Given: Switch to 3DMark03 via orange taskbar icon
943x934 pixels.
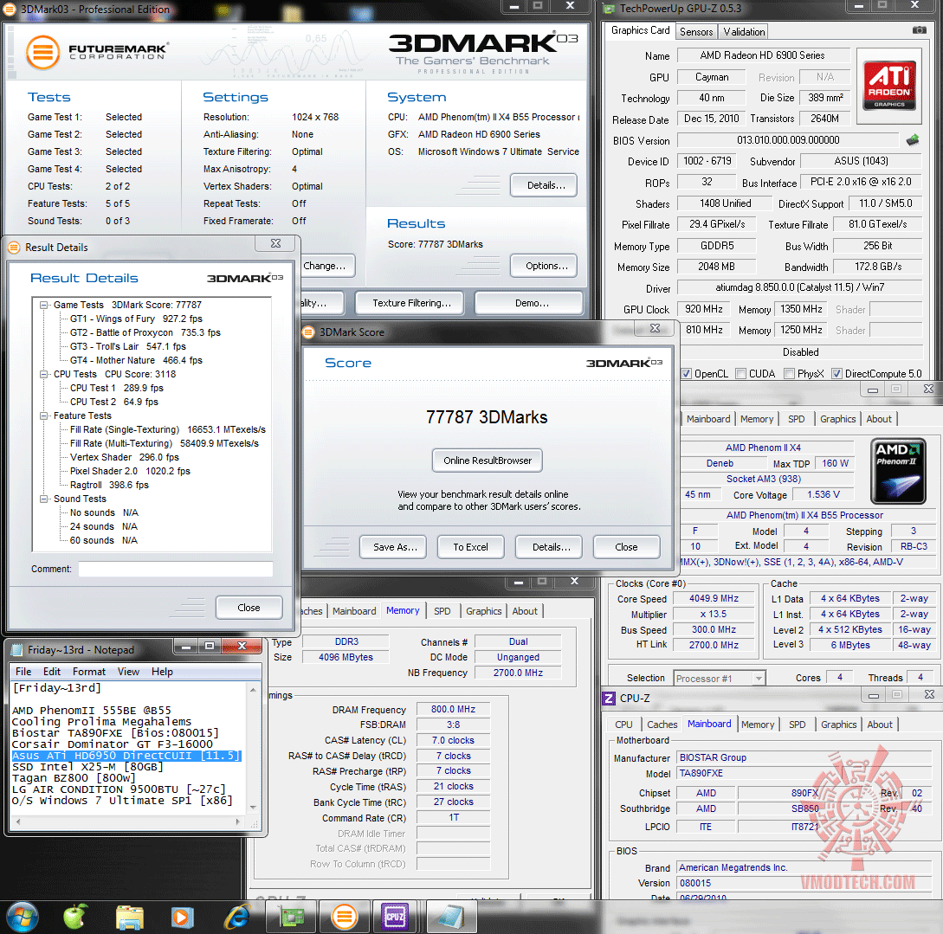Looking at the screenshot, I should (345, 918).
